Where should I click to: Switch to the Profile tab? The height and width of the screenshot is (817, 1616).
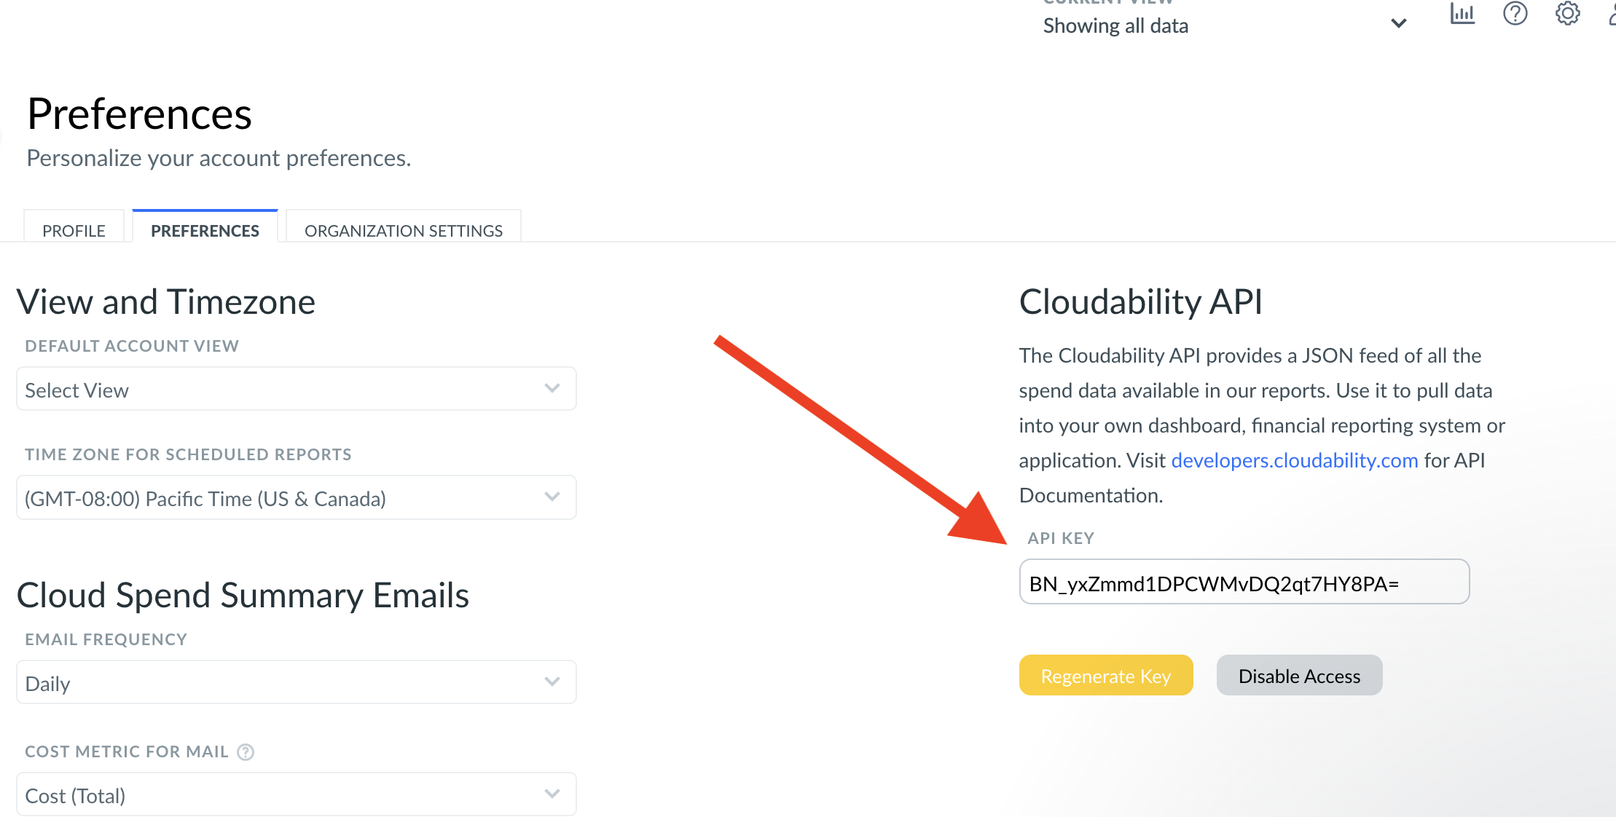pos(74,230)
